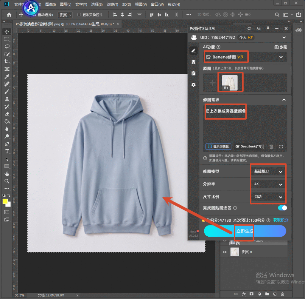The height and width of the screenshot is (299, 305).
Task: Select the Move tool in the toolbox
Action: 7,32
